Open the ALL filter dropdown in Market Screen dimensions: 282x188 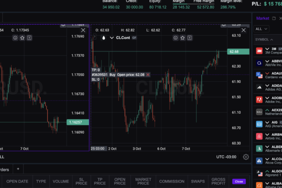261,29
